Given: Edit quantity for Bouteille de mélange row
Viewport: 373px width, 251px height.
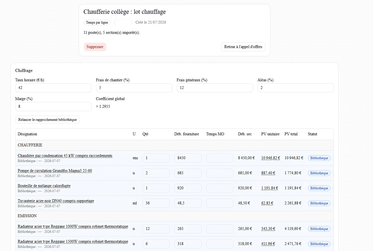Looking at the screenshot, I should (156, 188).
